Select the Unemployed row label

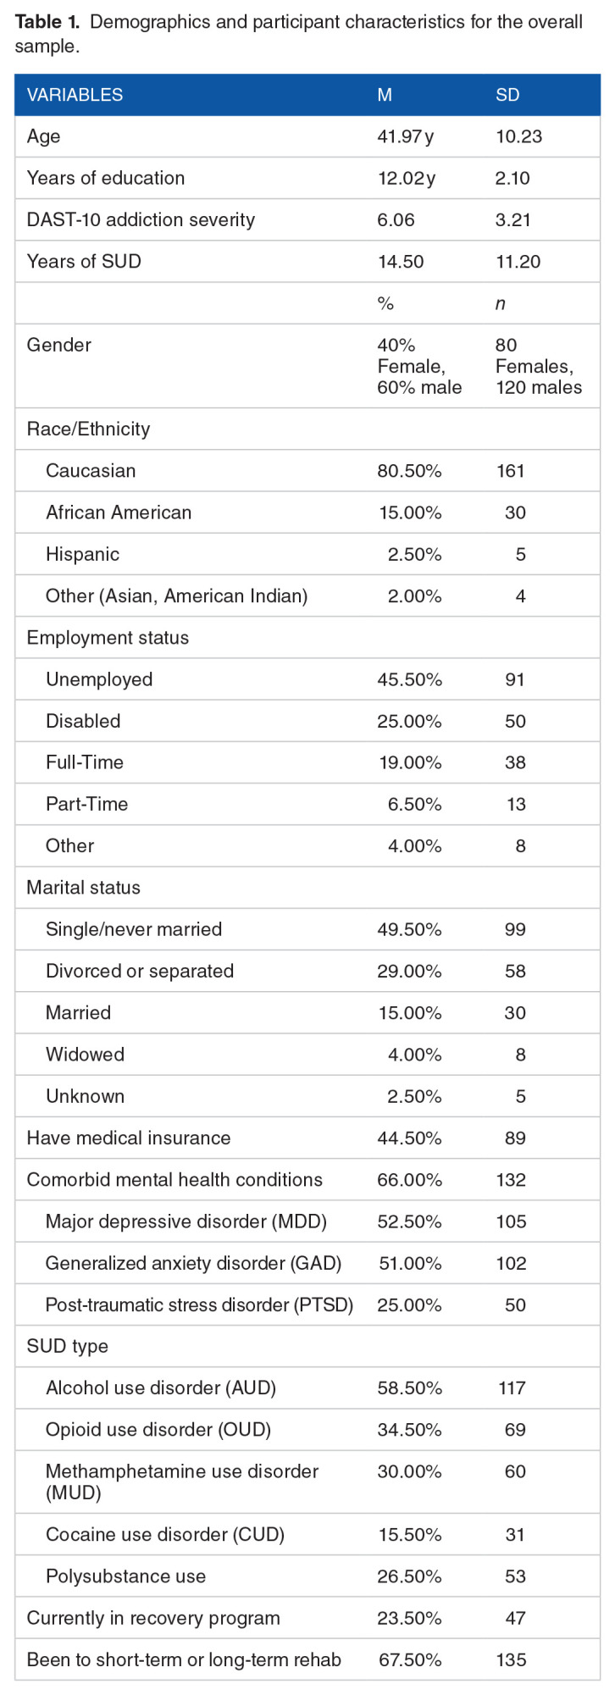[x=99, y=679]
